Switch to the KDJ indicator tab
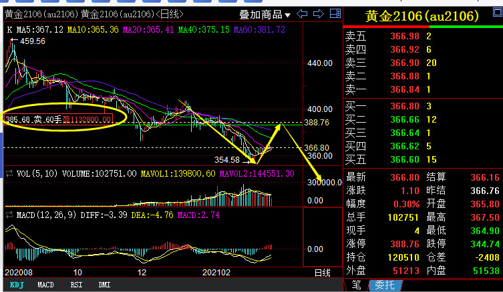 click(x=17, y=285)
